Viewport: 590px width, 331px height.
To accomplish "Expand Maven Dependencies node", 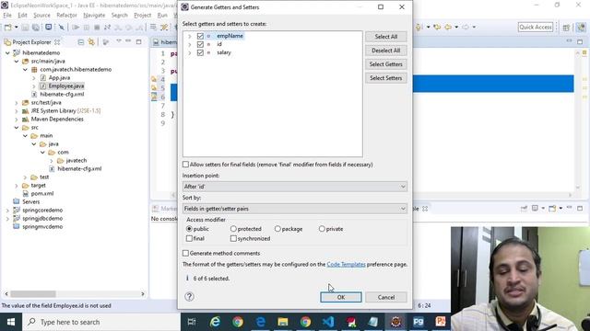I will [17, 119].
